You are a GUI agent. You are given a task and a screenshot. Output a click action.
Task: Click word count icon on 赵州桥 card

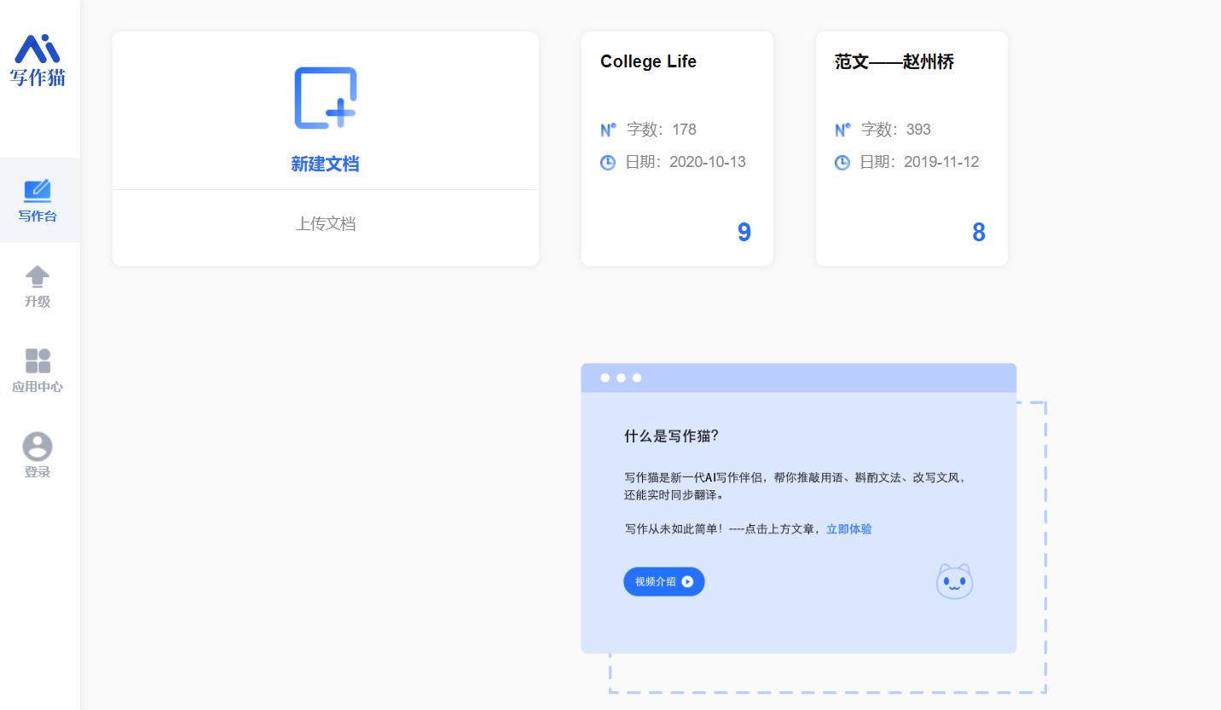click(x=842, y=130)
